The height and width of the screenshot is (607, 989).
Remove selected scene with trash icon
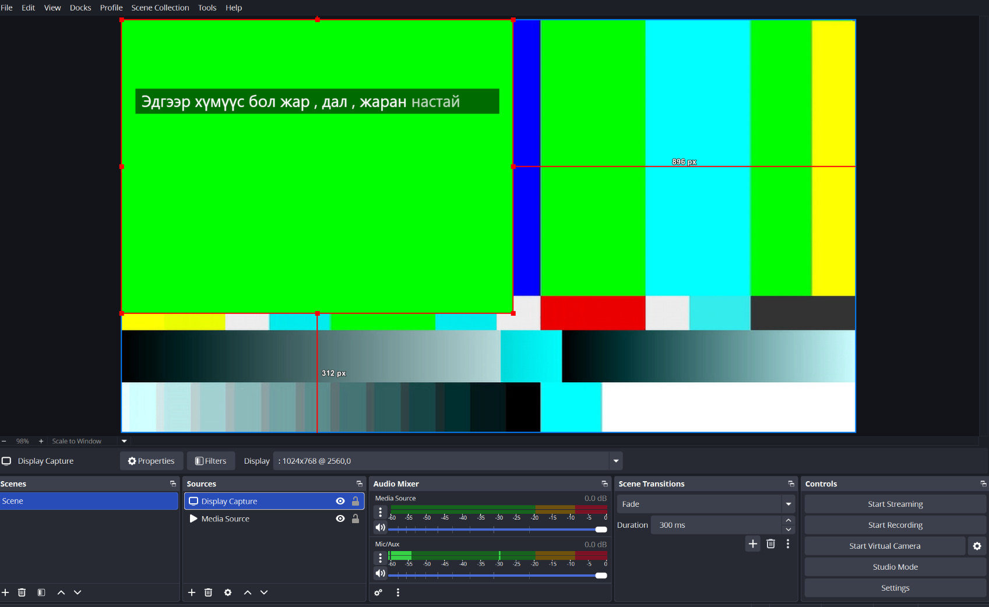(22, 592)
